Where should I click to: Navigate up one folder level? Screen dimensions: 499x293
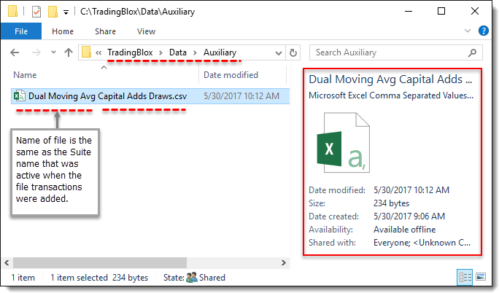(69, 52)
